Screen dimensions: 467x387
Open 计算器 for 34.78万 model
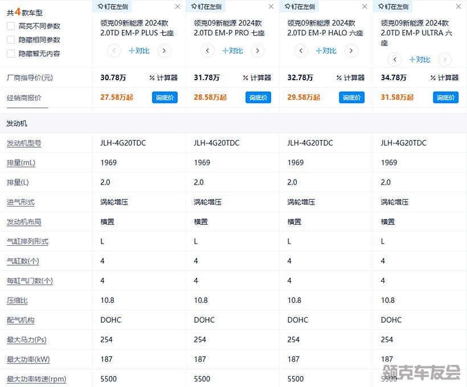[x=444, y=78]
